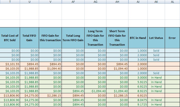The image size is (180, 107).
Task: Click the 'Error' heading cell
Action: pos(172,38)
